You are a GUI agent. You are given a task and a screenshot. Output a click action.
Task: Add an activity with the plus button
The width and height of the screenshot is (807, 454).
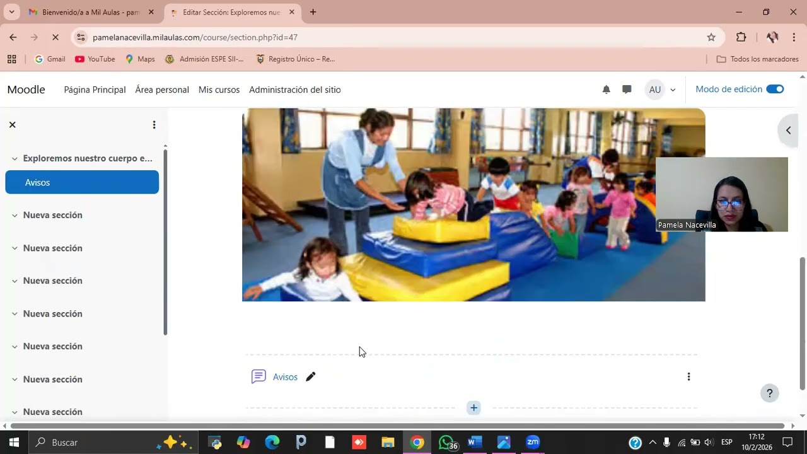[473, 408]
